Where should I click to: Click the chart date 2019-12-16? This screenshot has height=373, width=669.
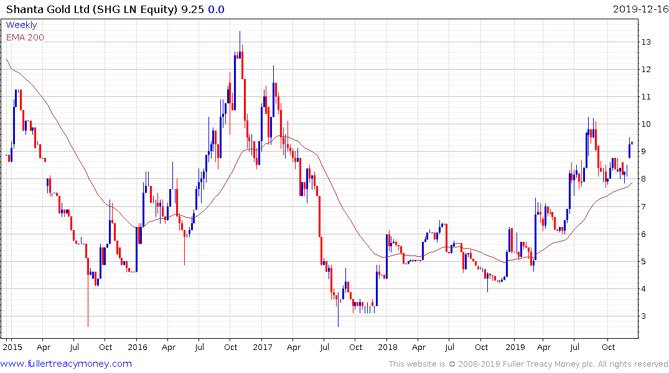click(640, 9)
